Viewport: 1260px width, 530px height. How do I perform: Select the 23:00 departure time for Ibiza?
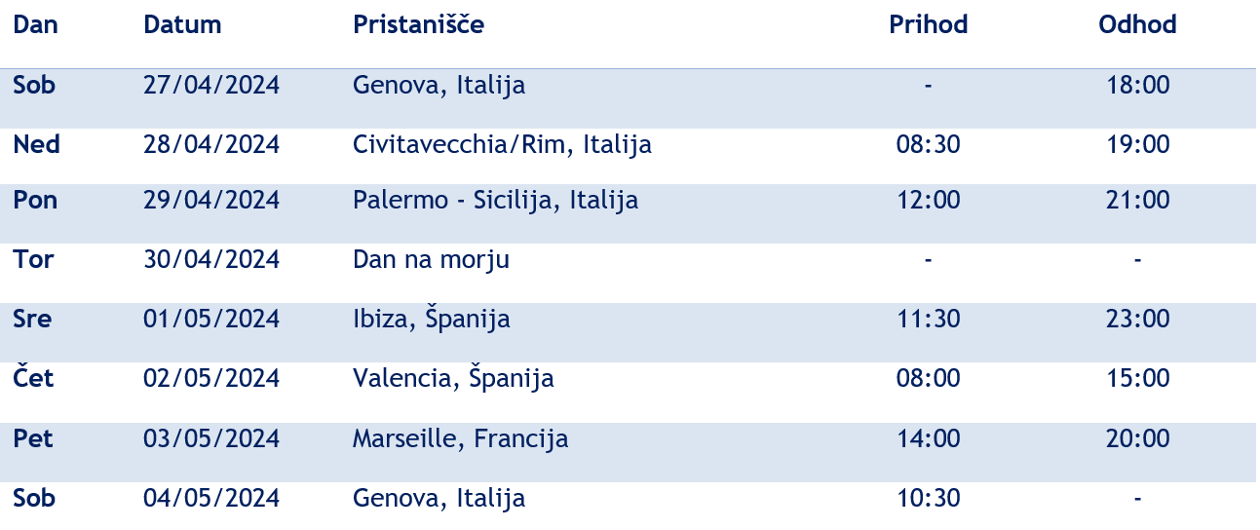pyautogui.click(x=1137, y=320)
